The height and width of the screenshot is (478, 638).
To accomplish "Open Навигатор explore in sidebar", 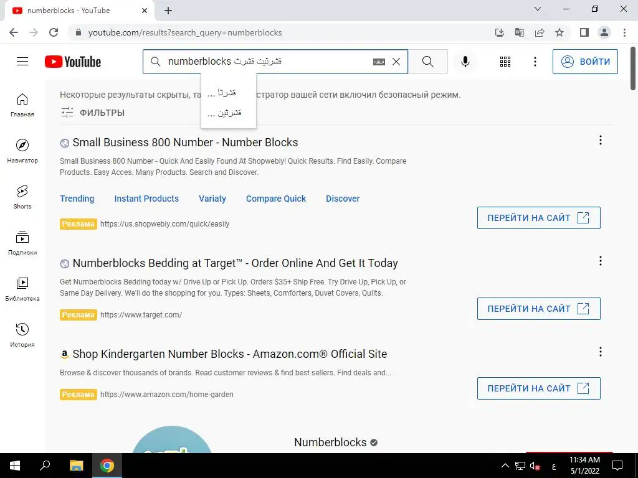I will [x=22, y=151].
